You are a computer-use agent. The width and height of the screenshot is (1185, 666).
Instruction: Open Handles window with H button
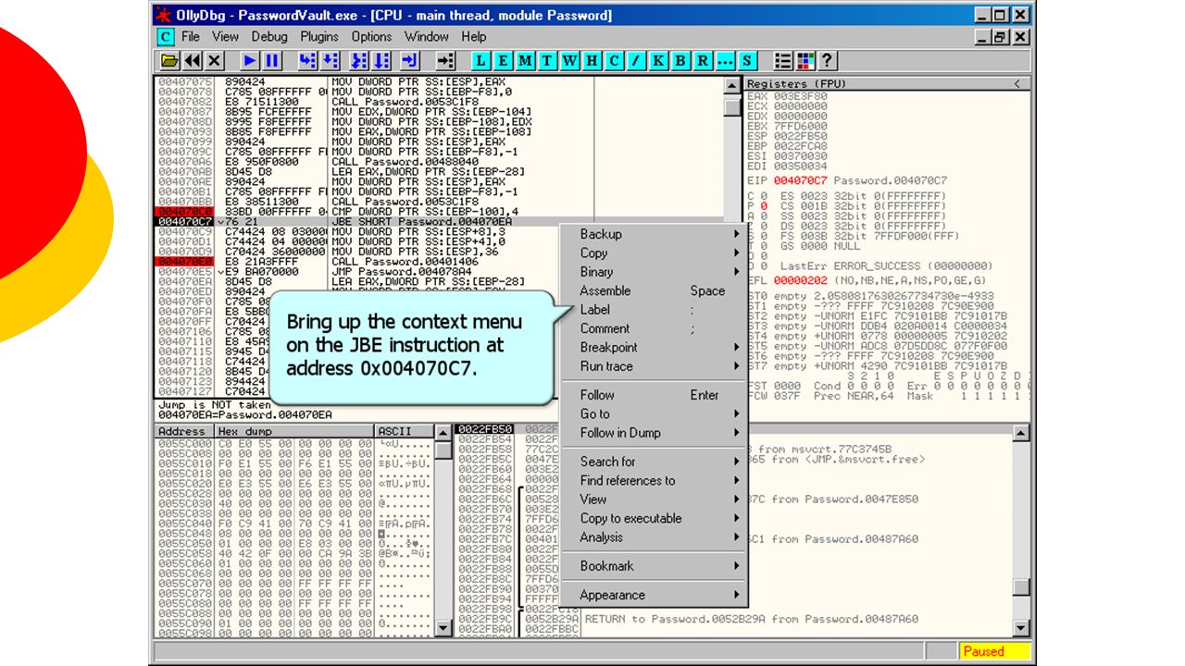592,61
